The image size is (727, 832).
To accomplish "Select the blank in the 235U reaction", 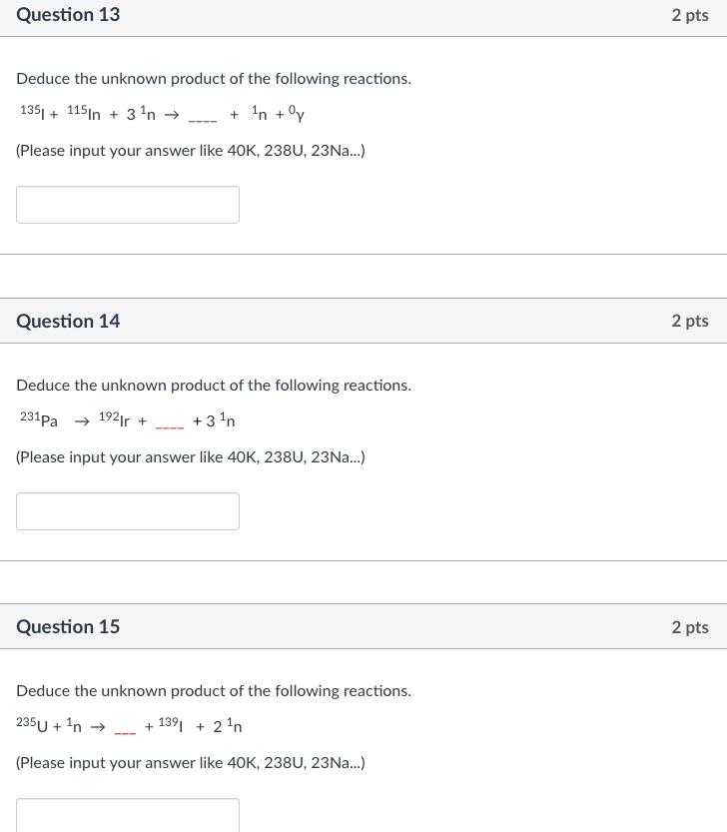I will tap(125, 727).
